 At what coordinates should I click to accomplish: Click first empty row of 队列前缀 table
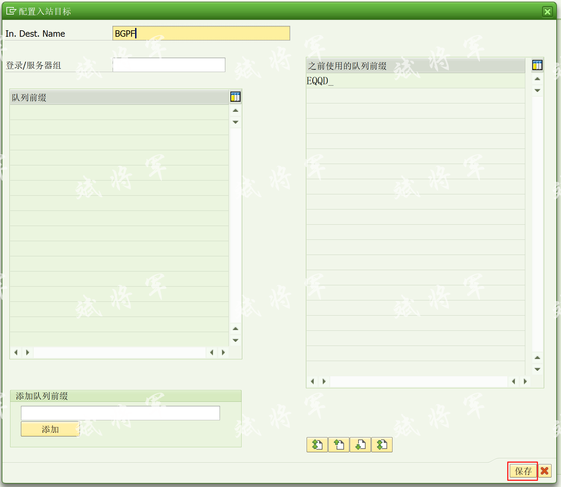pyautogui.click(x=119, y=112)
